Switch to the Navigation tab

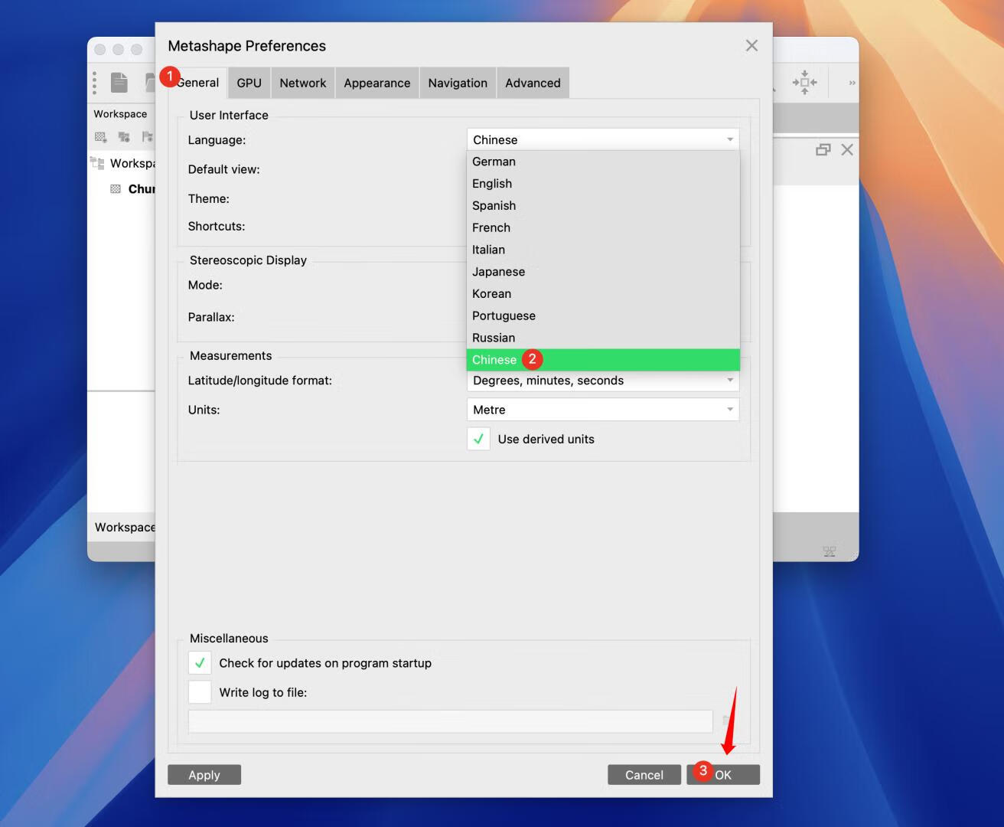458,83
